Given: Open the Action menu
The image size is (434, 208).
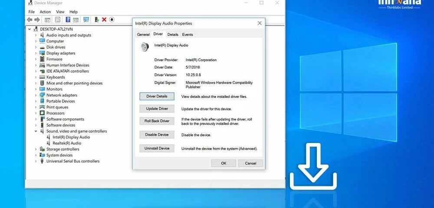Looking at the screenshot, I should (x=45, y=12).
